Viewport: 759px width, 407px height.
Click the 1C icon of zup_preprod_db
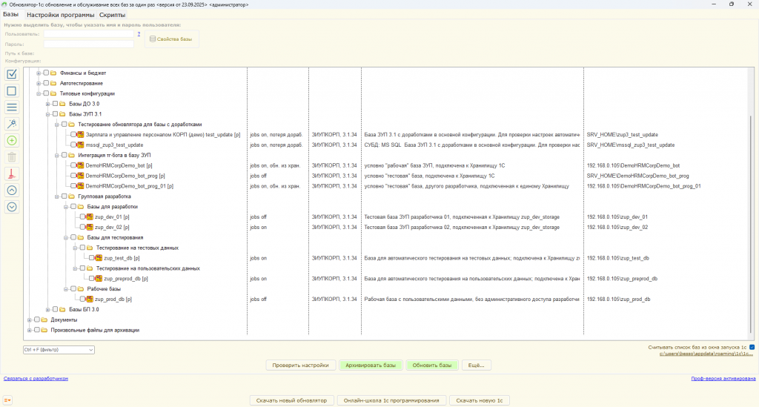tap(99, 278)
